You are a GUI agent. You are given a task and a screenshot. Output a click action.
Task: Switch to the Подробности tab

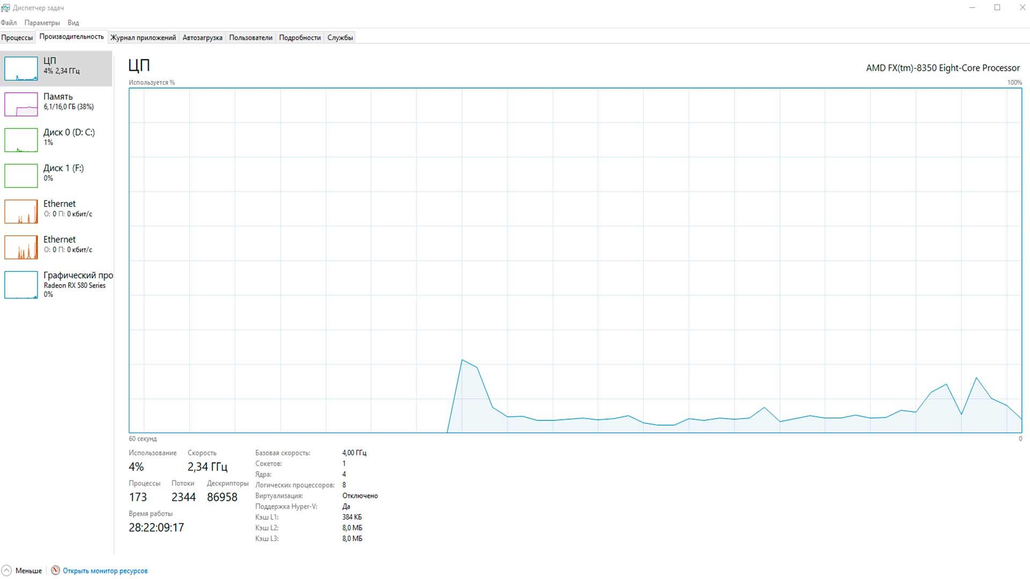(299, 37)
